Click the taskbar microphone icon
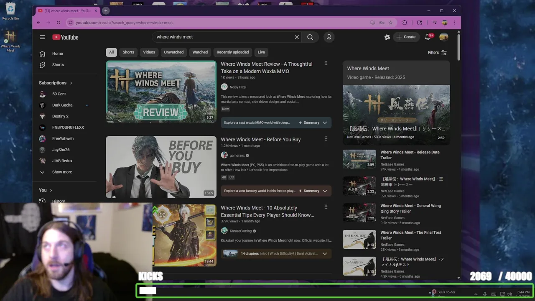 pyautogui.click(x=485, y=294)
